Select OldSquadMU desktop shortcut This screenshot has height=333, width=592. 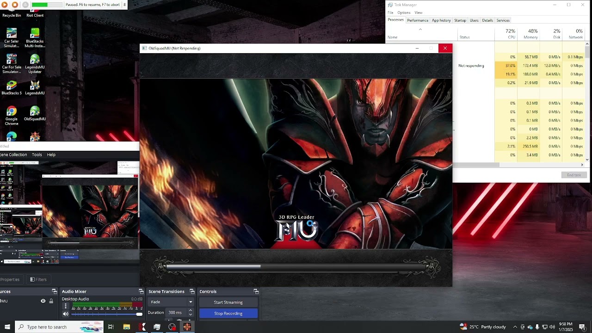35,113
